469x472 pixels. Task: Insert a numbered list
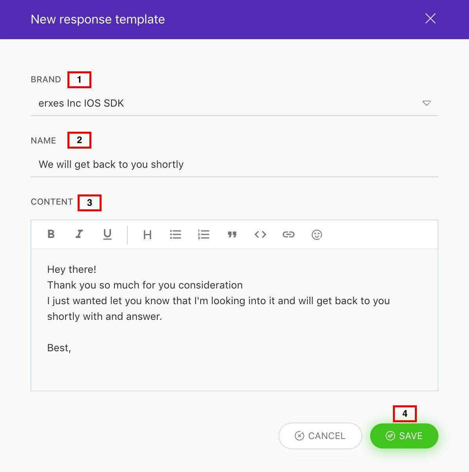point(204,234)
